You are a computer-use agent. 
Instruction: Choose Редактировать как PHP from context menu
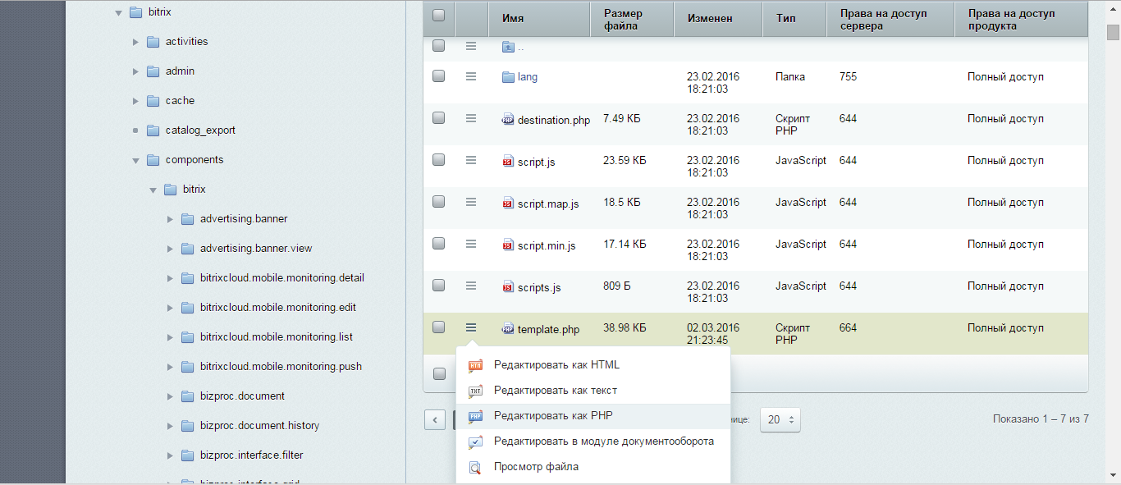tap(593, 416)
